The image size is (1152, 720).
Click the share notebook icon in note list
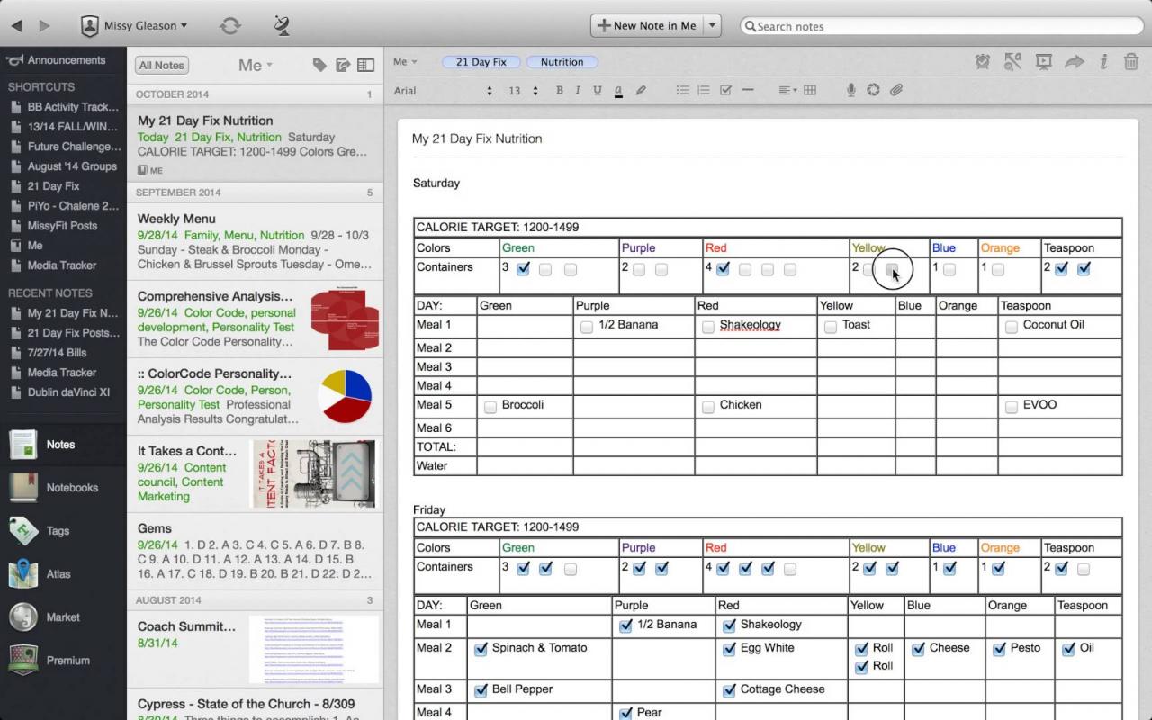(342, 65)
